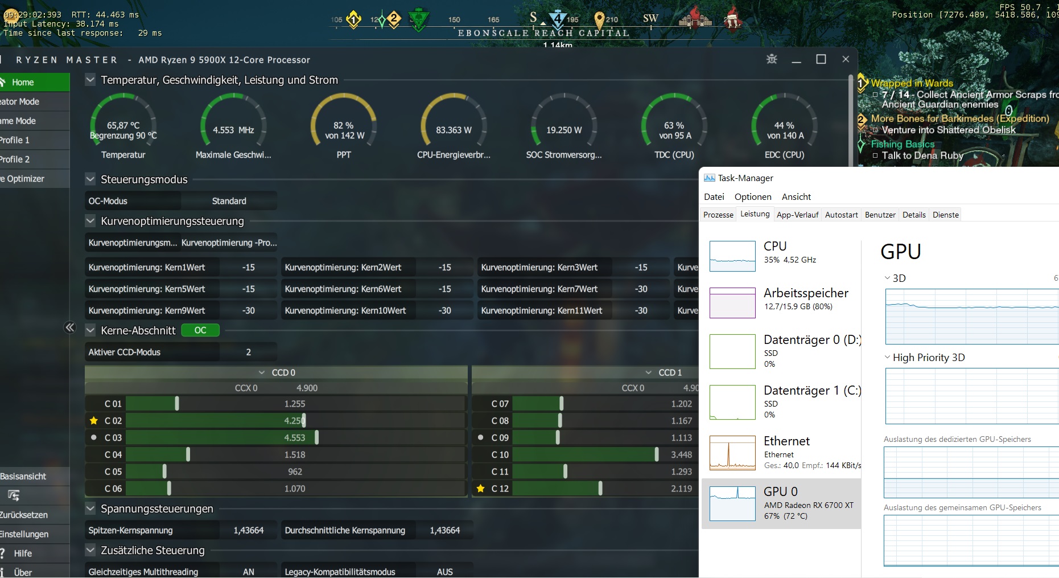Click C 01 core frequency slider handle
The height and width of the screenshot is (578, 1059).
[x=177, y=403]
